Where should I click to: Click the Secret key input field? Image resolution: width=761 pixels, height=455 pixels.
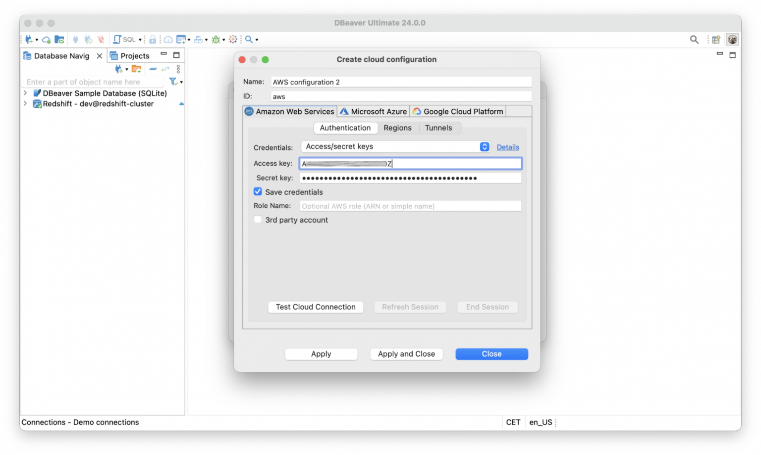pyautogui.click(x=410, y=178)
